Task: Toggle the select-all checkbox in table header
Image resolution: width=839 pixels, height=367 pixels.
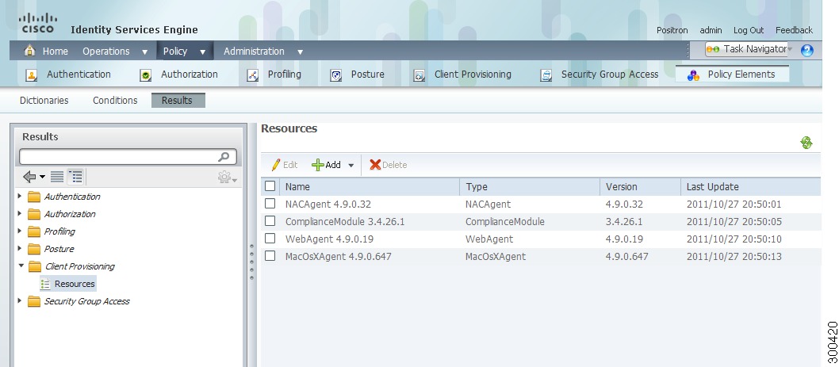Action: click(x=270, y=186)
